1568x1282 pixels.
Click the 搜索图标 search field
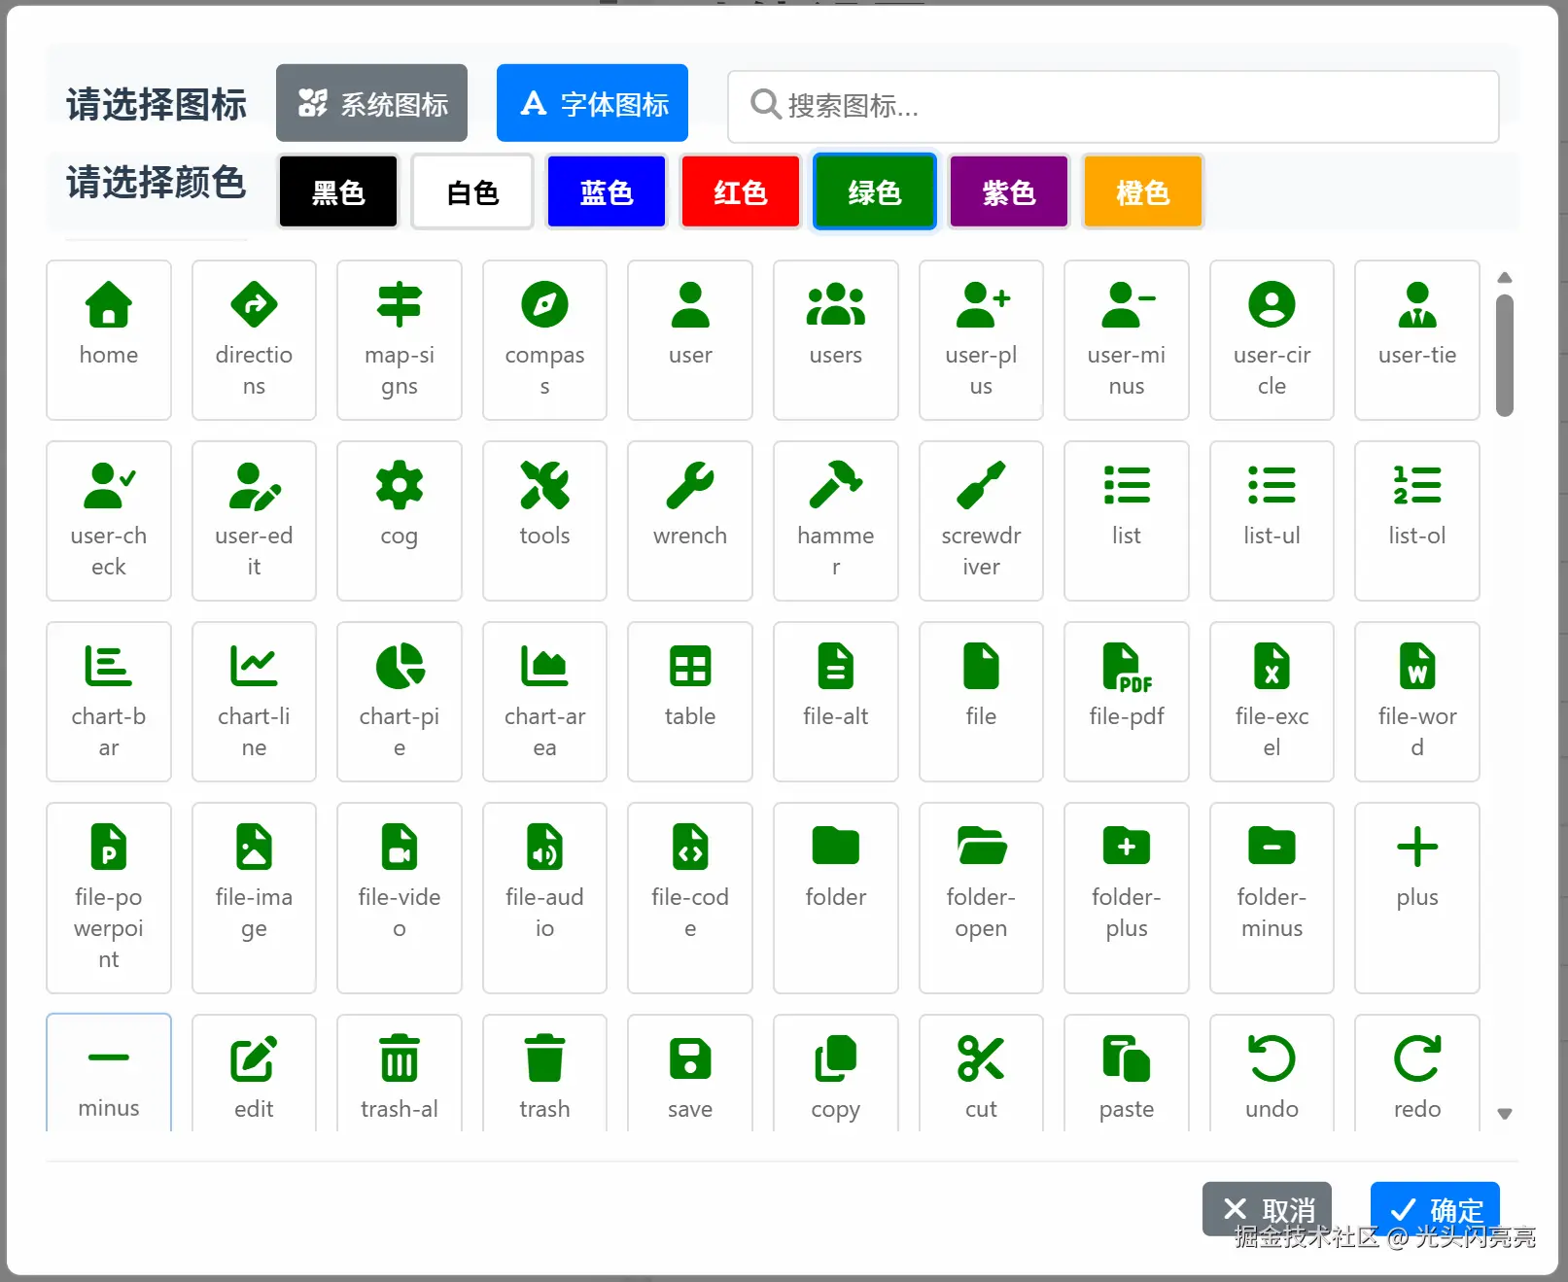click(x=1113, y=106)
